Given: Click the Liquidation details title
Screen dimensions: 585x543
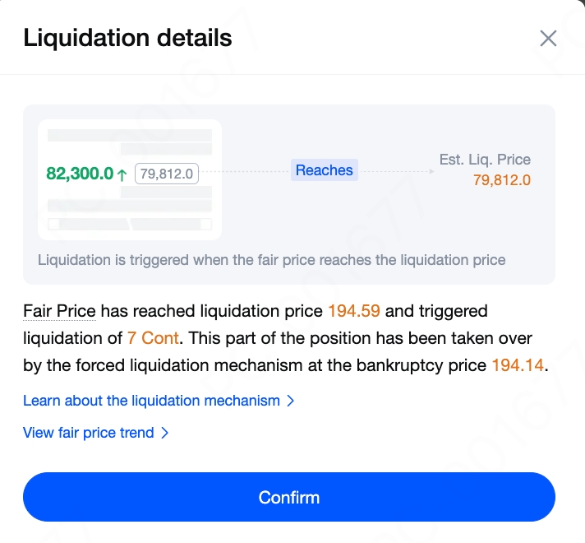Looking at the screenshot, I should [x=127, y=38].
